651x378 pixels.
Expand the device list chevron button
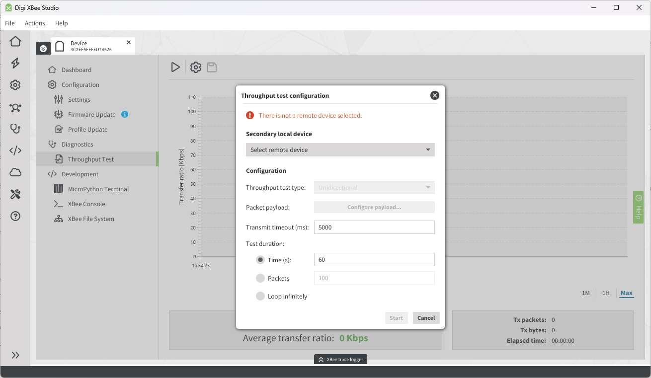43,48
